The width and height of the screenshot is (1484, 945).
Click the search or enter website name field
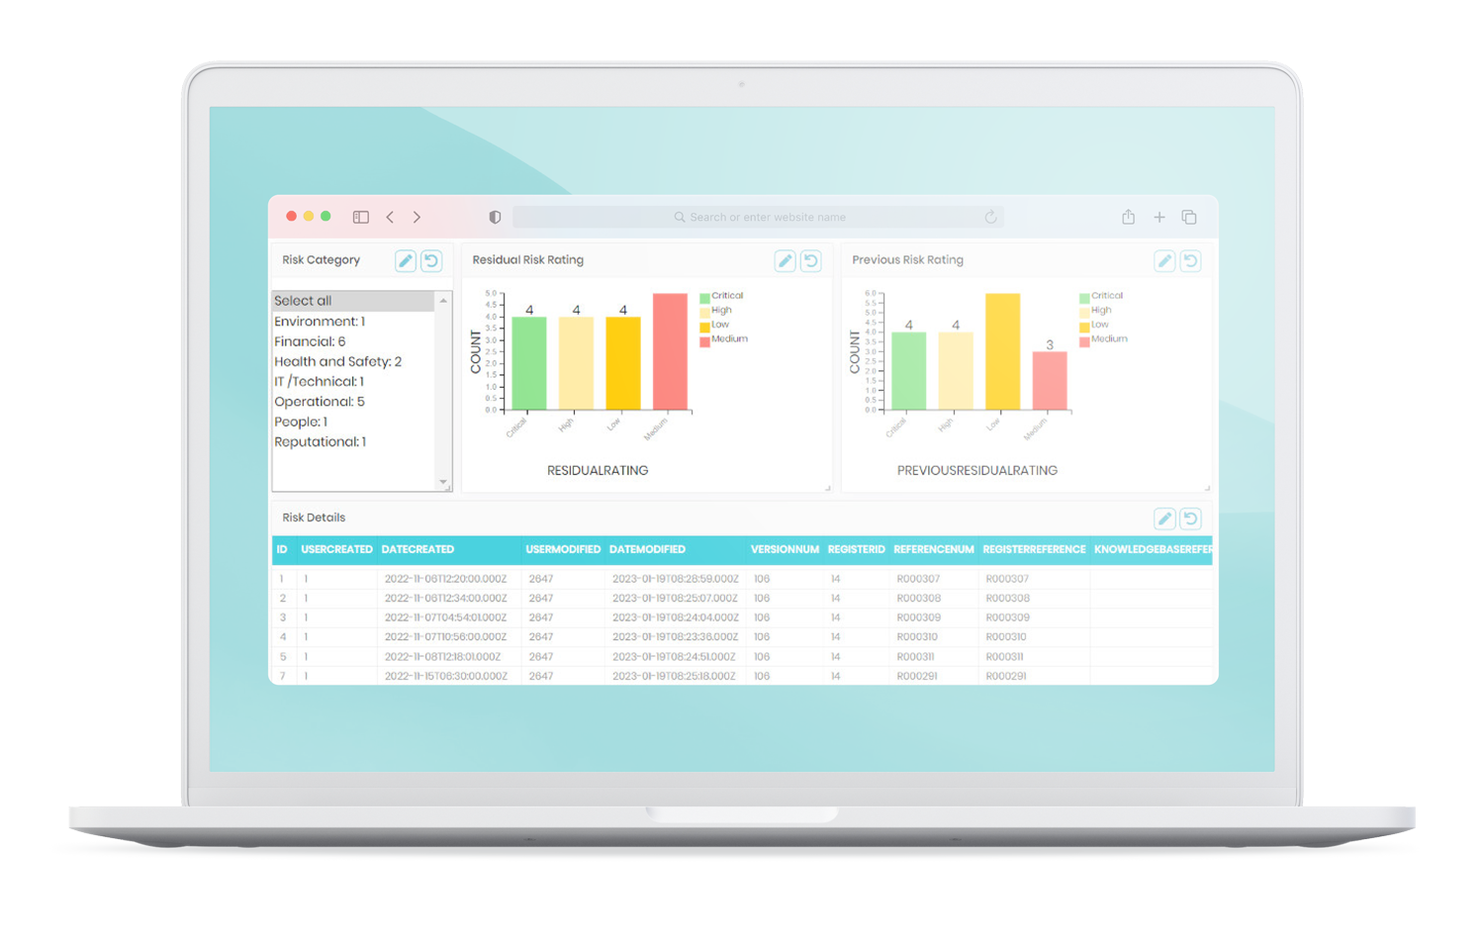point(758,217)
